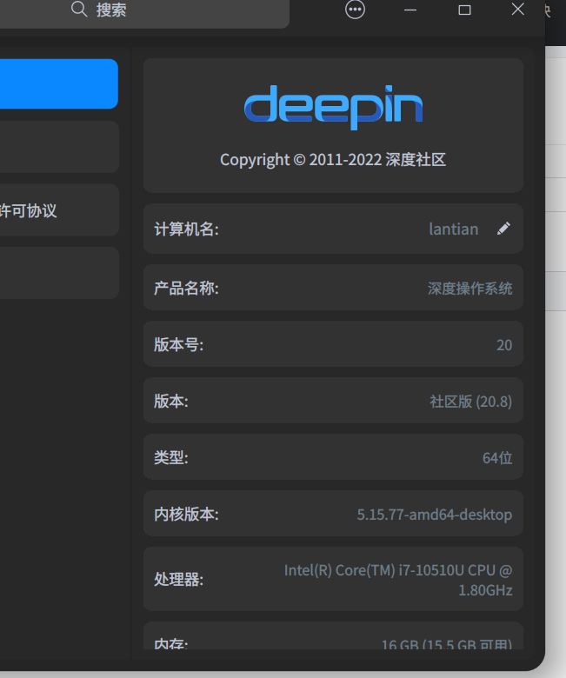The width and height of the screenshot is (566, 678).
Task: Click the 社区版 (20.8) edition value
Action: pos(471,402)
